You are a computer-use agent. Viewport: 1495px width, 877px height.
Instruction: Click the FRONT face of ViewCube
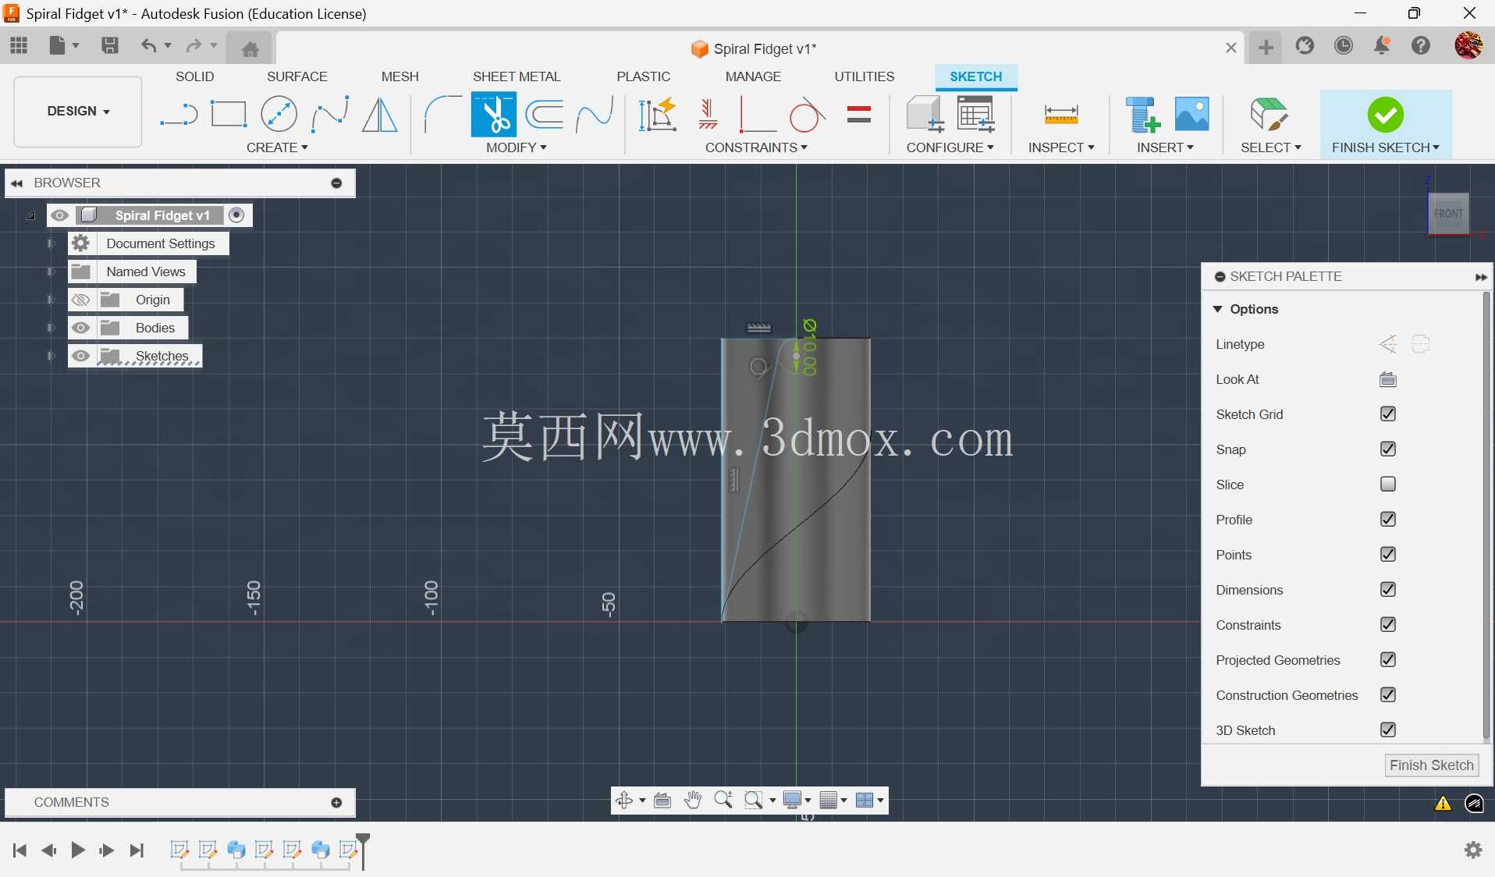(x=1448, y=213)
